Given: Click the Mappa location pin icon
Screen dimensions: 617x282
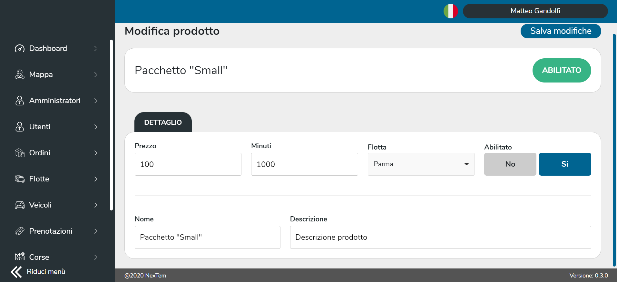Looking at the screenshot, I should 20,74.
